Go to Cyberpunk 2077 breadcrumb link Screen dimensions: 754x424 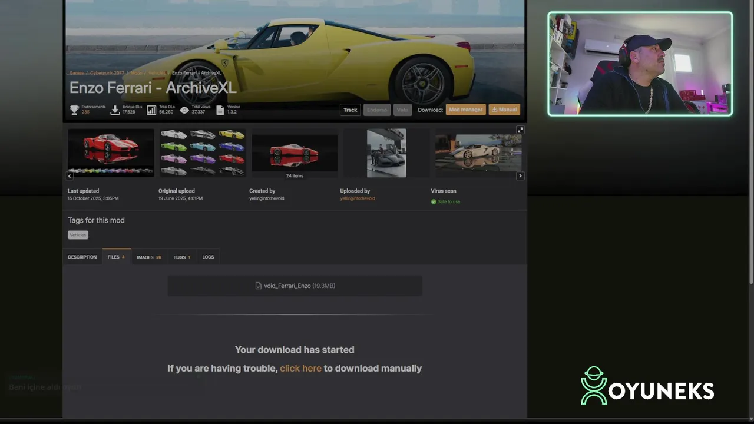(107, 73)
